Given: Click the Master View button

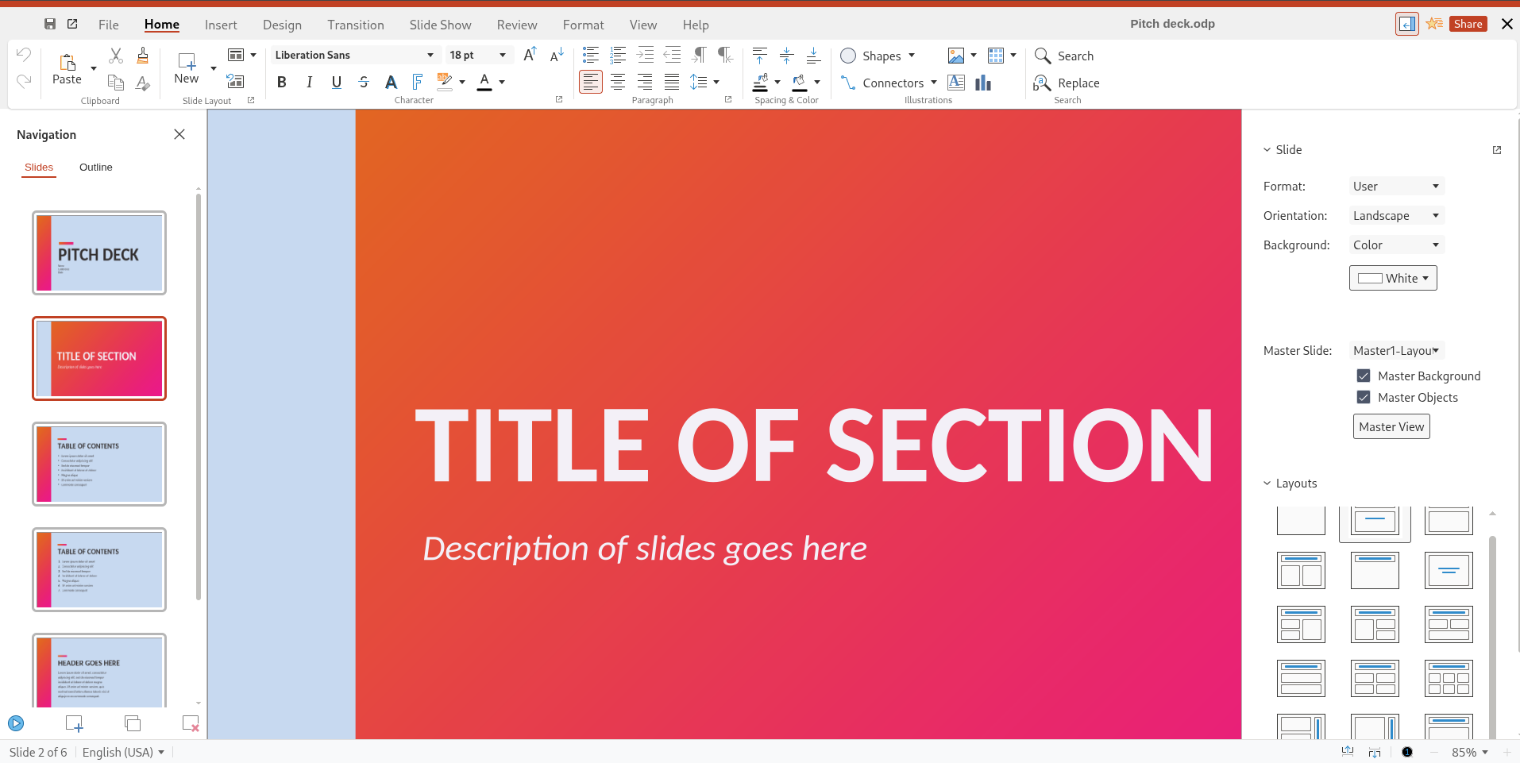Looking at the screenshot, I should coord(1391,426).
